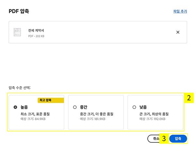
Task: Click the PDF · 202 KB file info
Action: coord(36,36)
